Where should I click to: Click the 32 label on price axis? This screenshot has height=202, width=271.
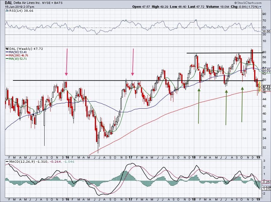(264, 147)
